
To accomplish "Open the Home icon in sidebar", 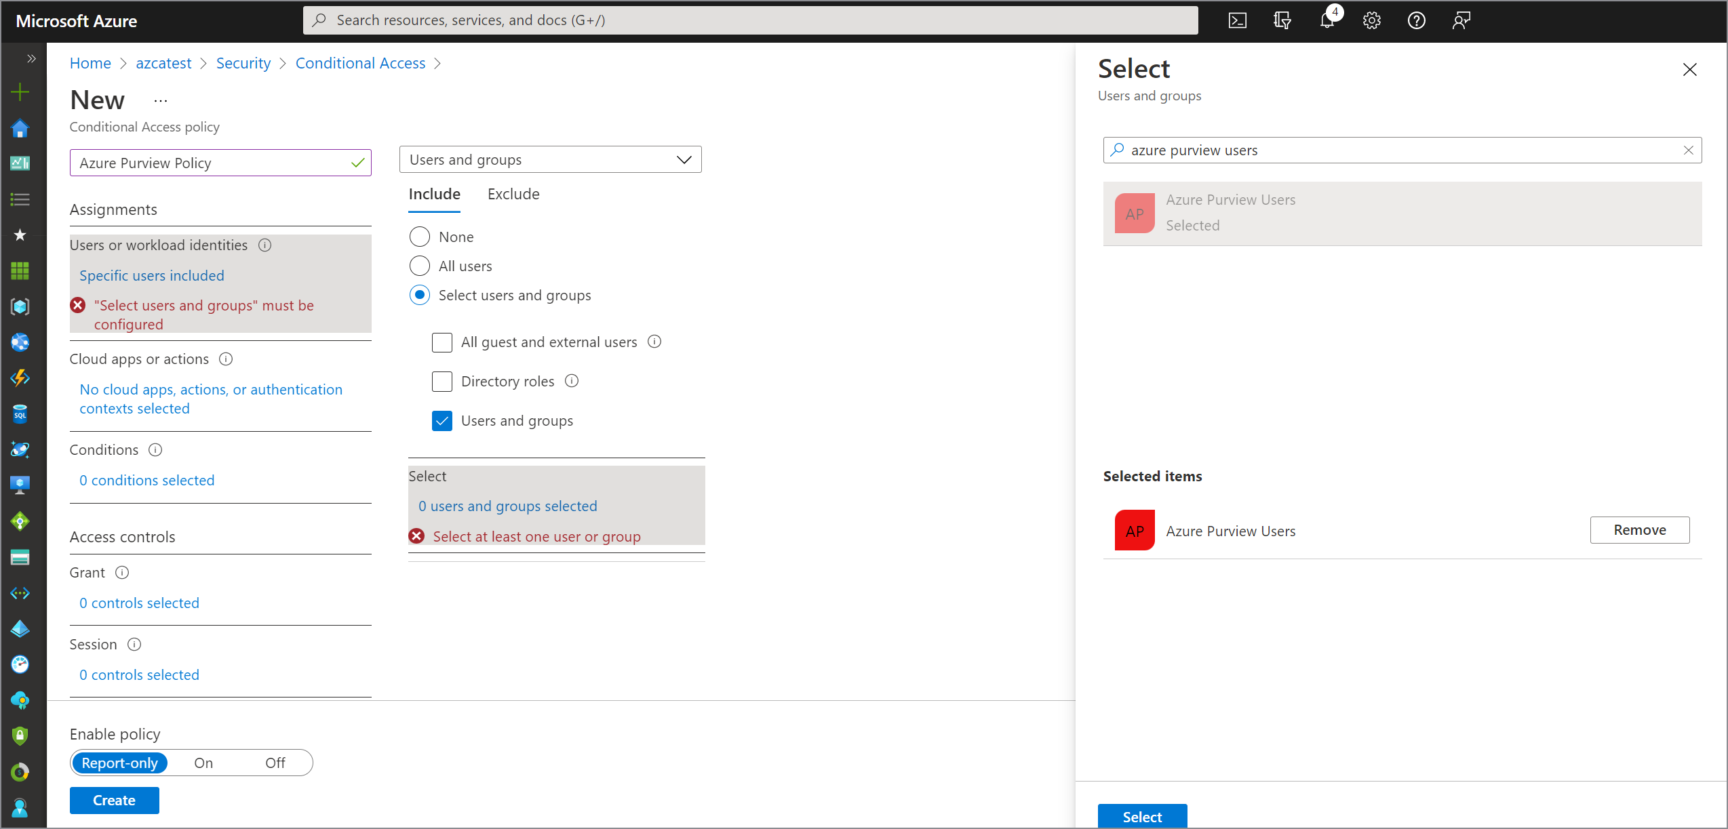I will [20, 128].
